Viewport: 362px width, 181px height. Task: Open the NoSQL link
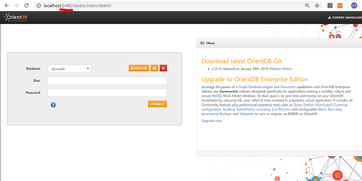pyautogui.click(x=217, y=96)
